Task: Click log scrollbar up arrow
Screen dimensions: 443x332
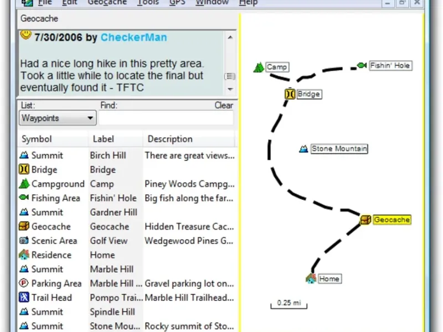Action: pyautogui.click(x=230, y=37)
